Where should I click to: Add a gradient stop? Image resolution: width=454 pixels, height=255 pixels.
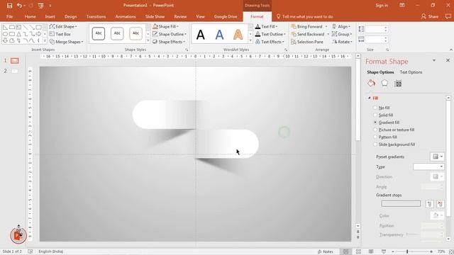click(x=429, y=204)
